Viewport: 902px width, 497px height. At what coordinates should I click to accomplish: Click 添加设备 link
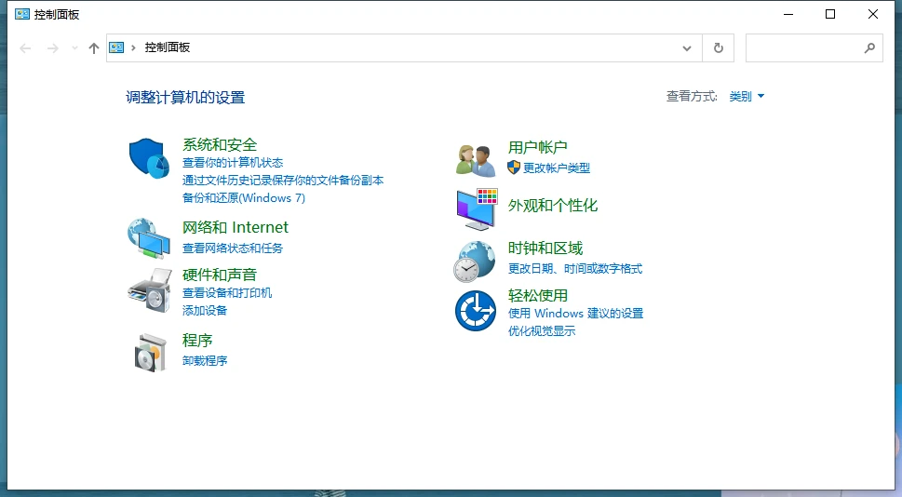(x=205, y=311)
